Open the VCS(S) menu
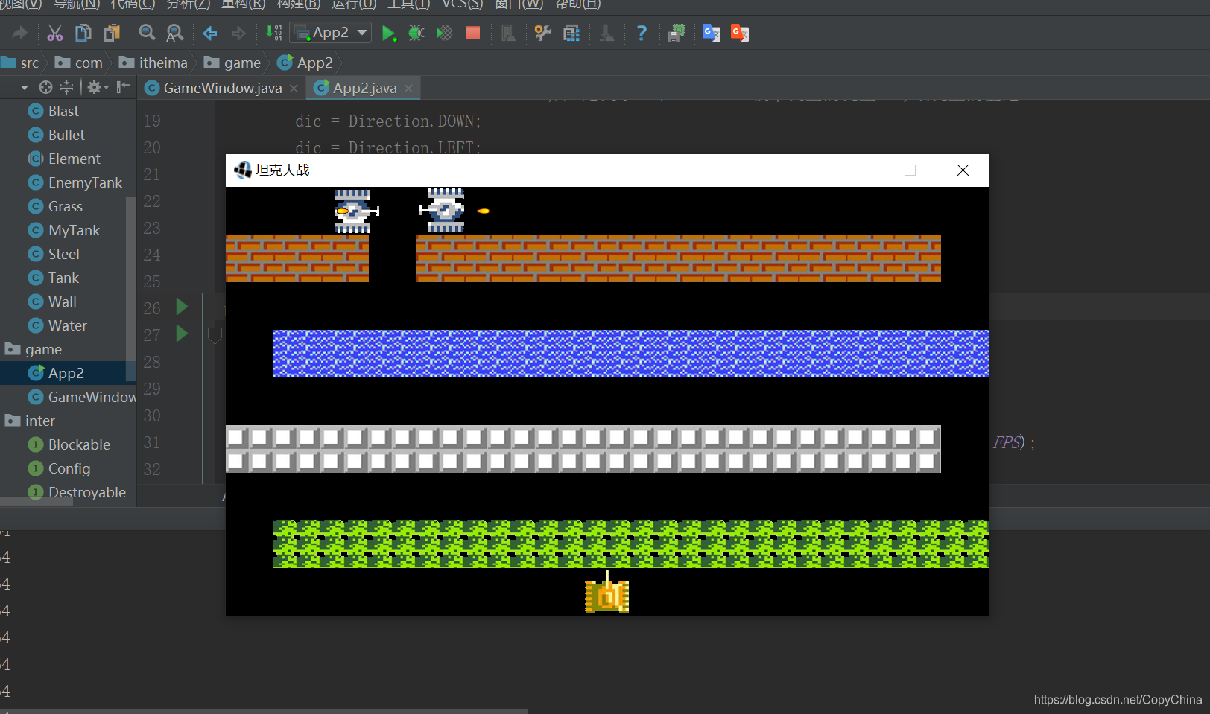Viewport: 1210px width, 714px height. tap(463, 4)
